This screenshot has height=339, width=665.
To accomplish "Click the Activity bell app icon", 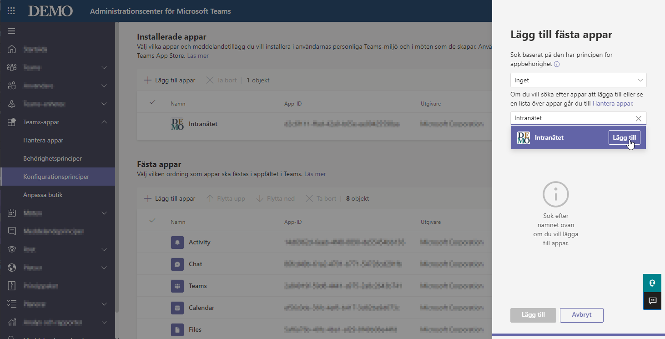I will pos(177,242).
